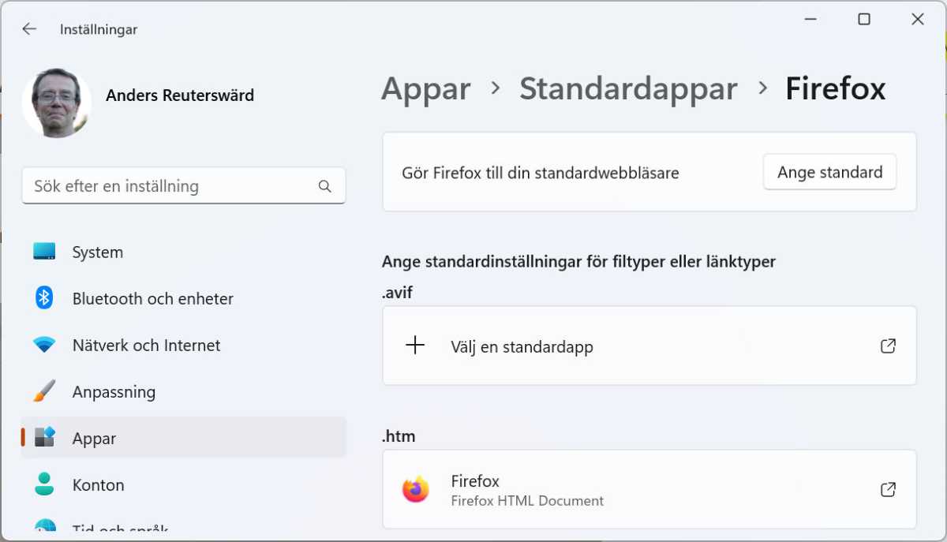Open the Standardappar breadcrumb link
This screenshot has height=542, width=947.
click(628, 88)
